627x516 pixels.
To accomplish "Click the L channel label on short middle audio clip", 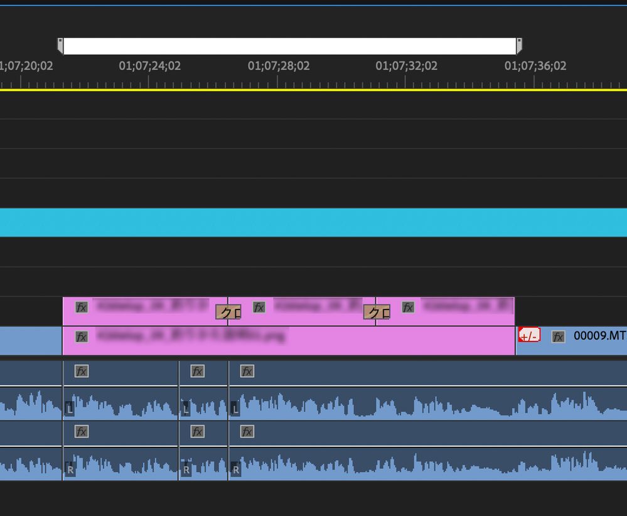I will pos(186,409).
